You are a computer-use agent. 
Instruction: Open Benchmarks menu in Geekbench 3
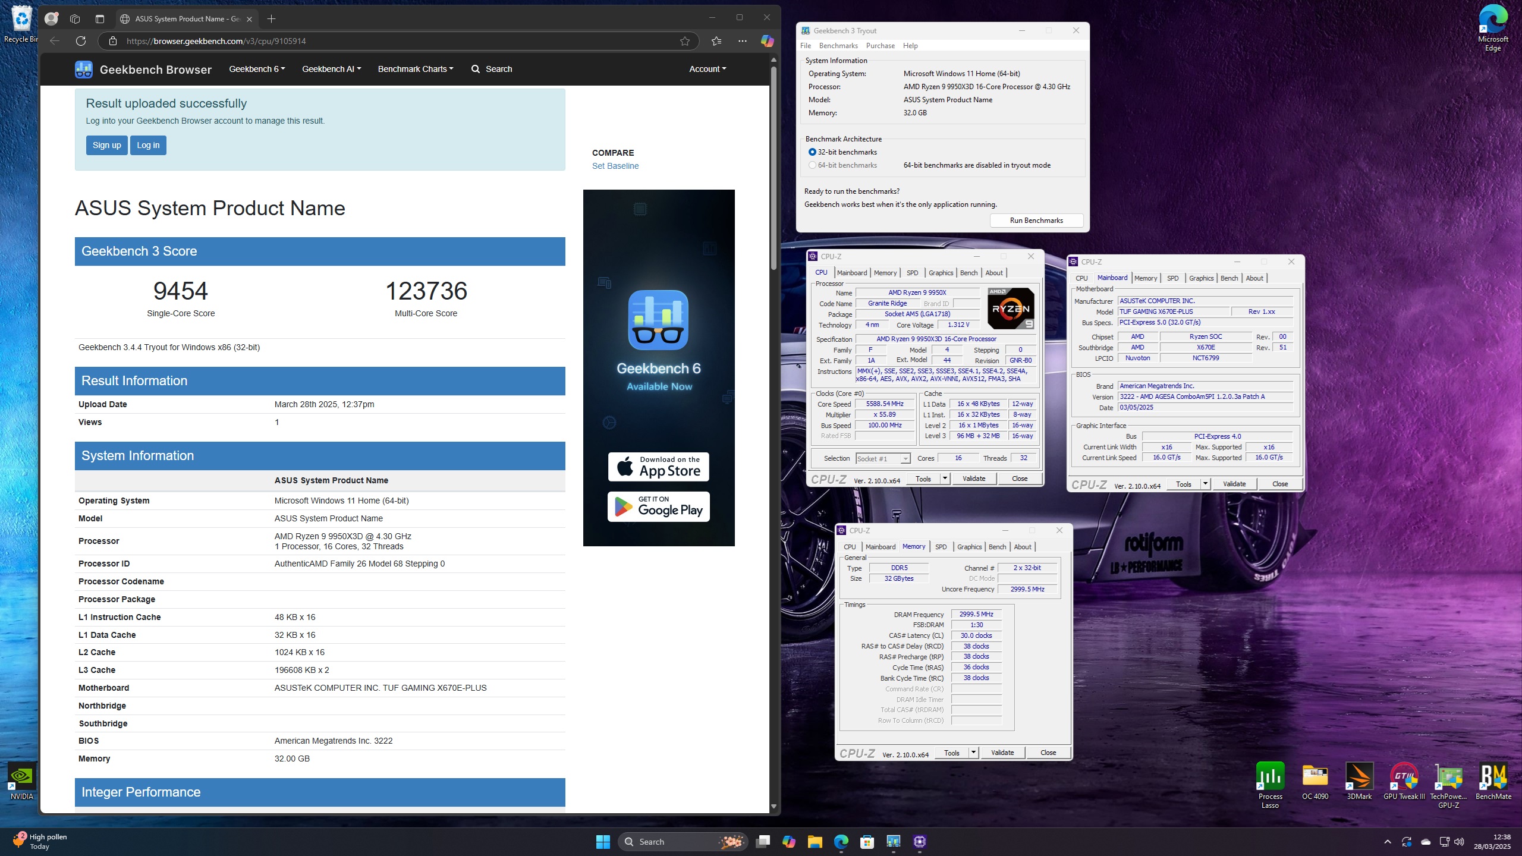[838, 46]
